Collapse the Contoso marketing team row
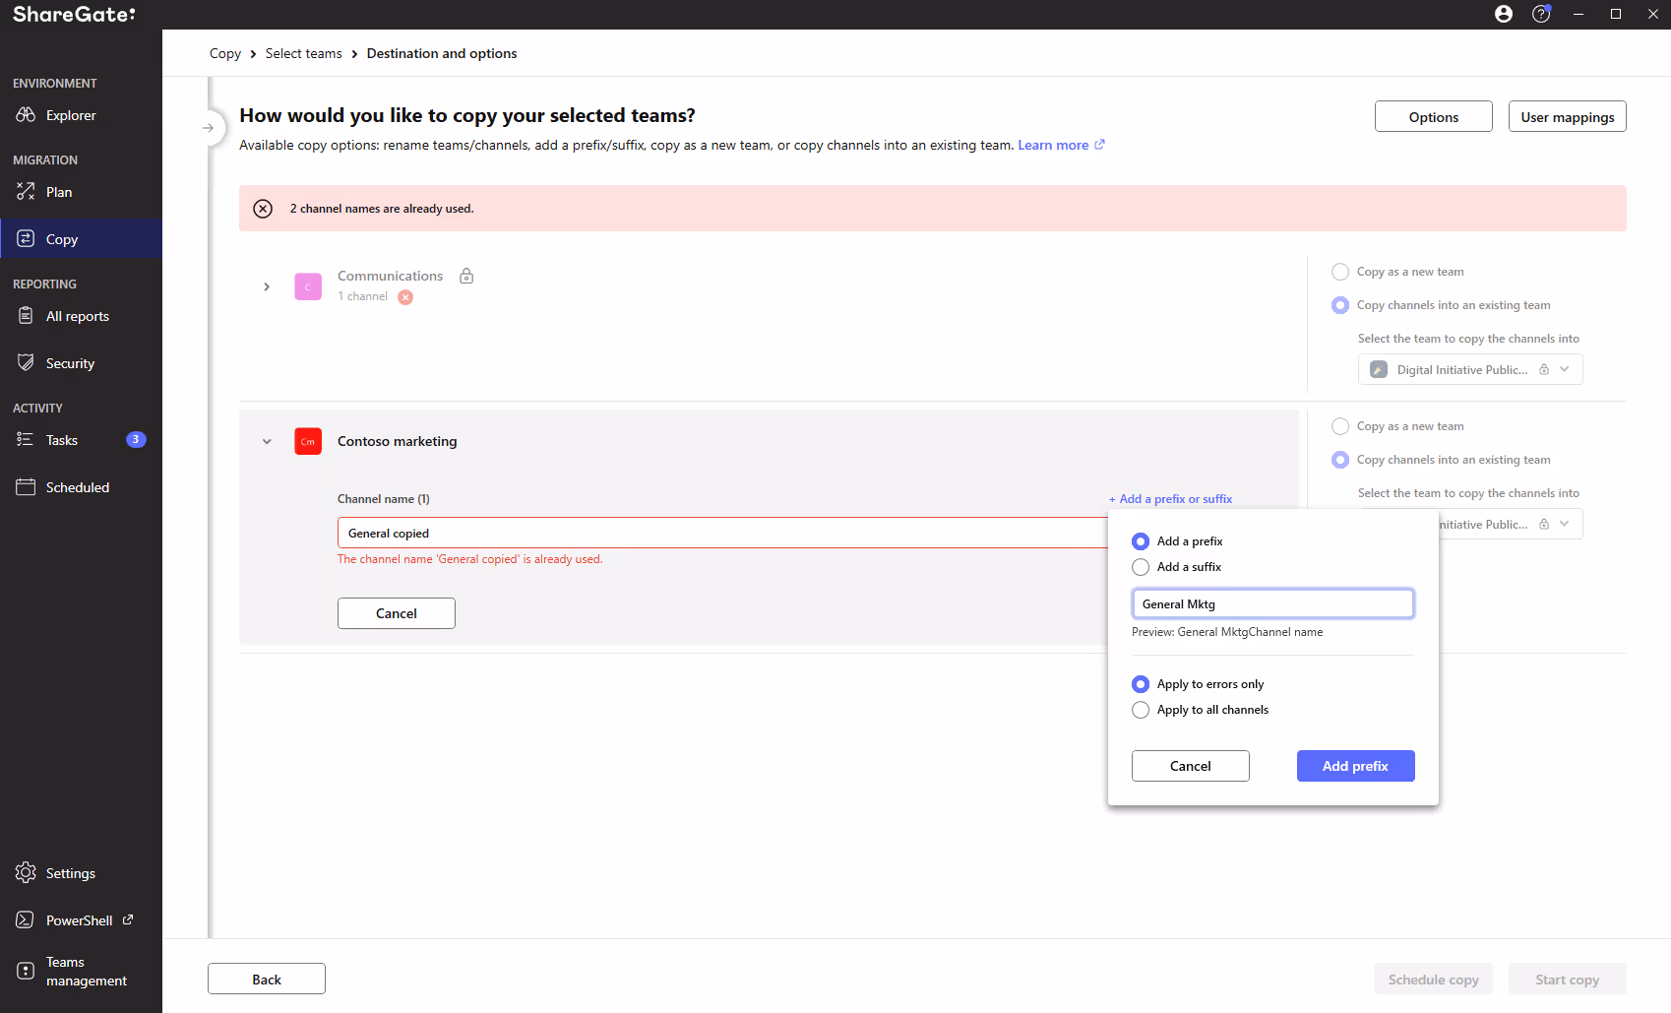Viewport: 1671px width, 1013px height. point(267,442)
